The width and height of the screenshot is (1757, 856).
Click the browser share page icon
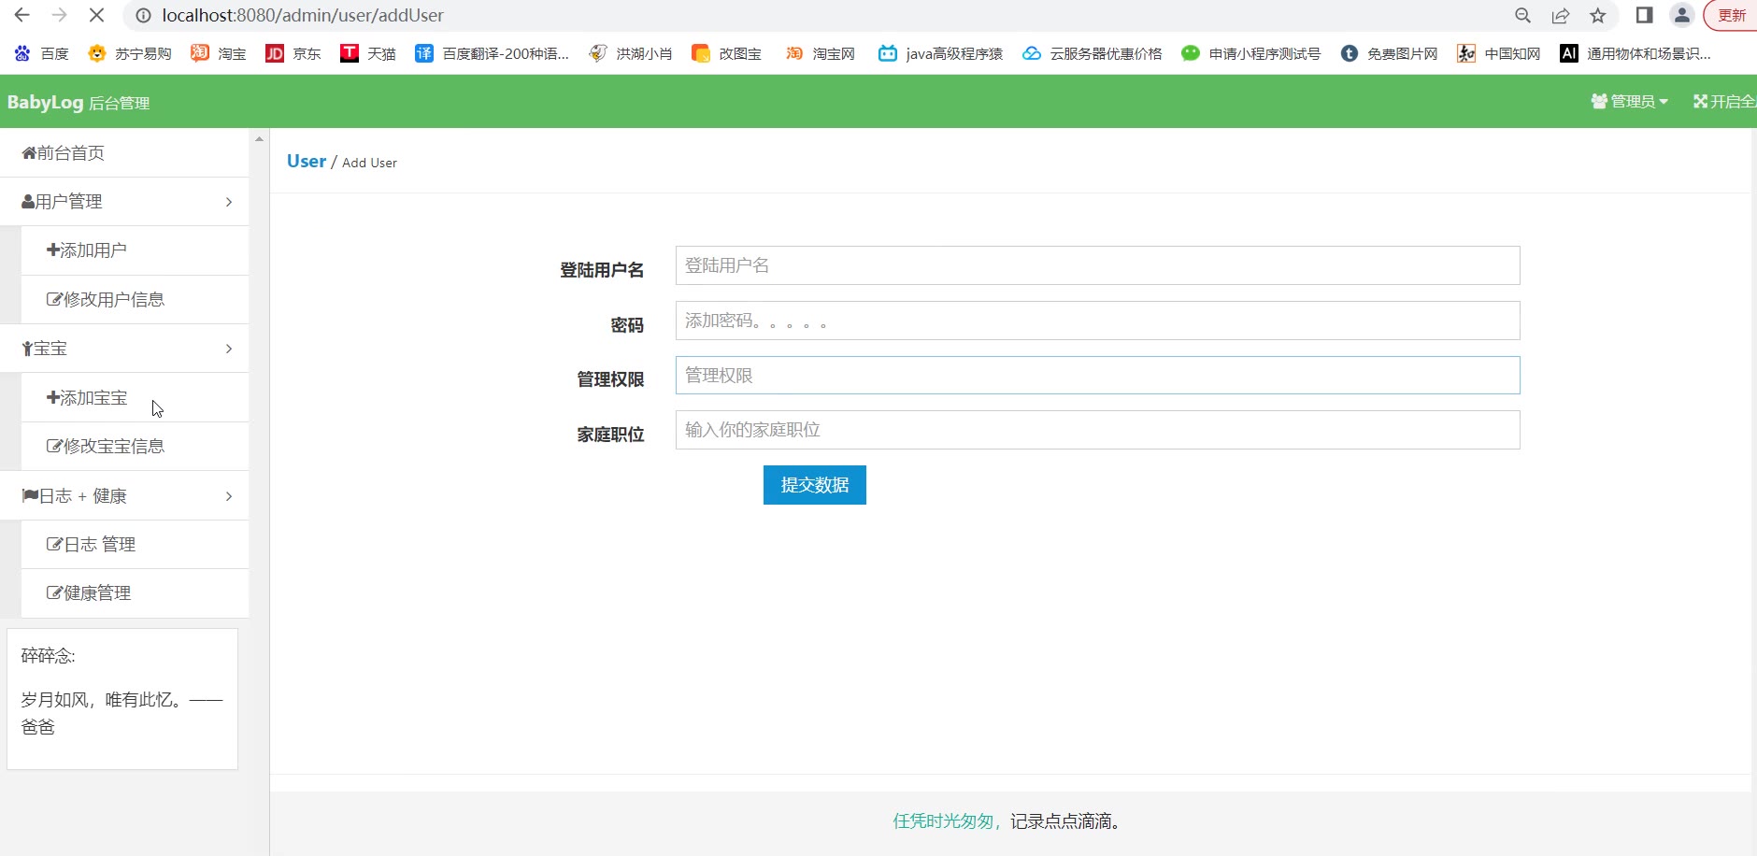1560,15
